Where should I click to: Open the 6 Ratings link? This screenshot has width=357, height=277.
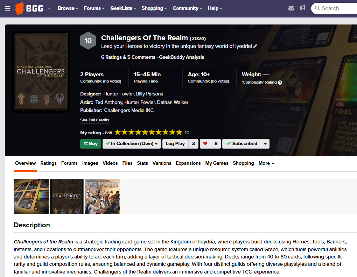111,57
